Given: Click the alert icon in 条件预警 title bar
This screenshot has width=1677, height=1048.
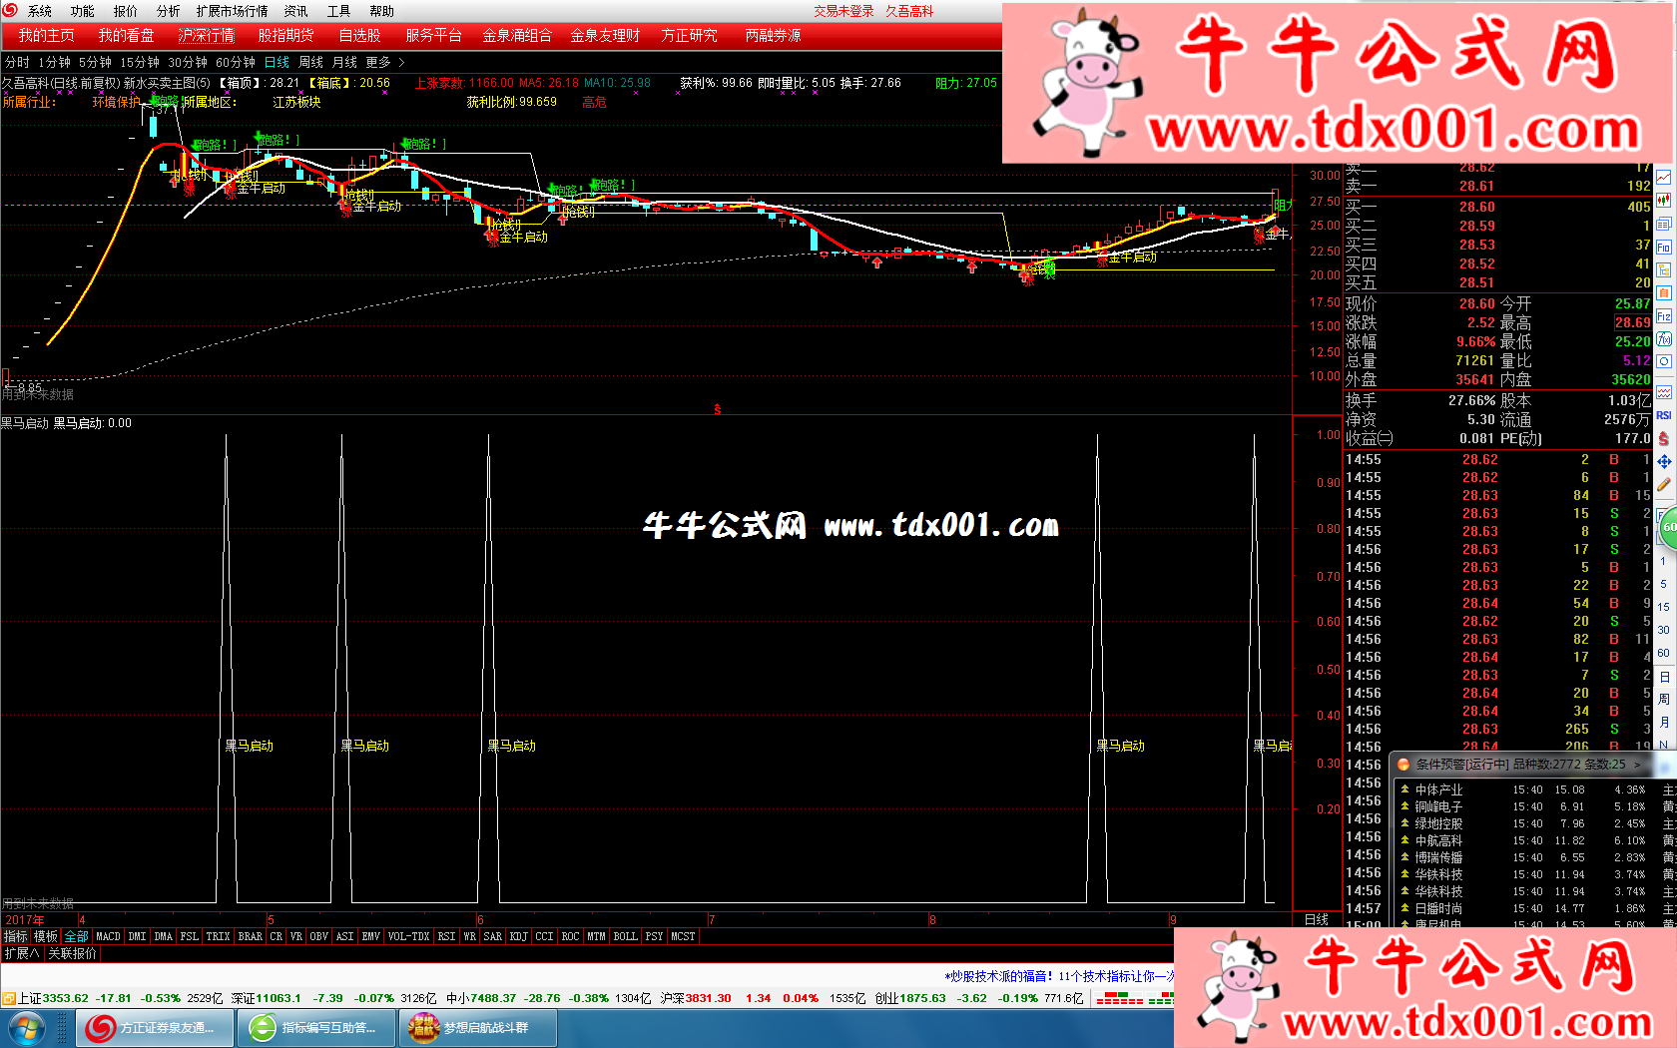Looking at the screenshot, I should point(1403,765).
